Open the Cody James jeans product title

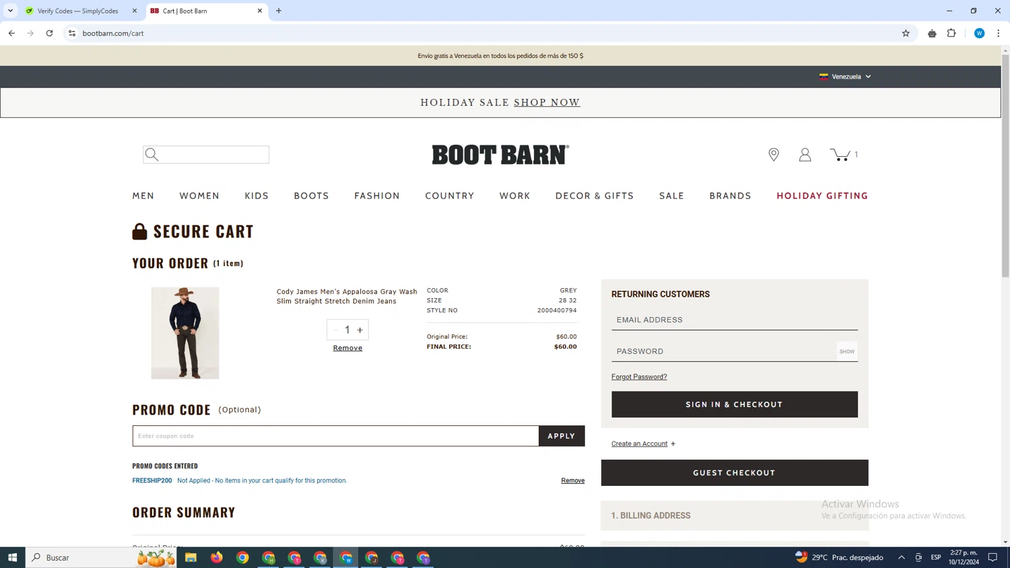(347, 296)
